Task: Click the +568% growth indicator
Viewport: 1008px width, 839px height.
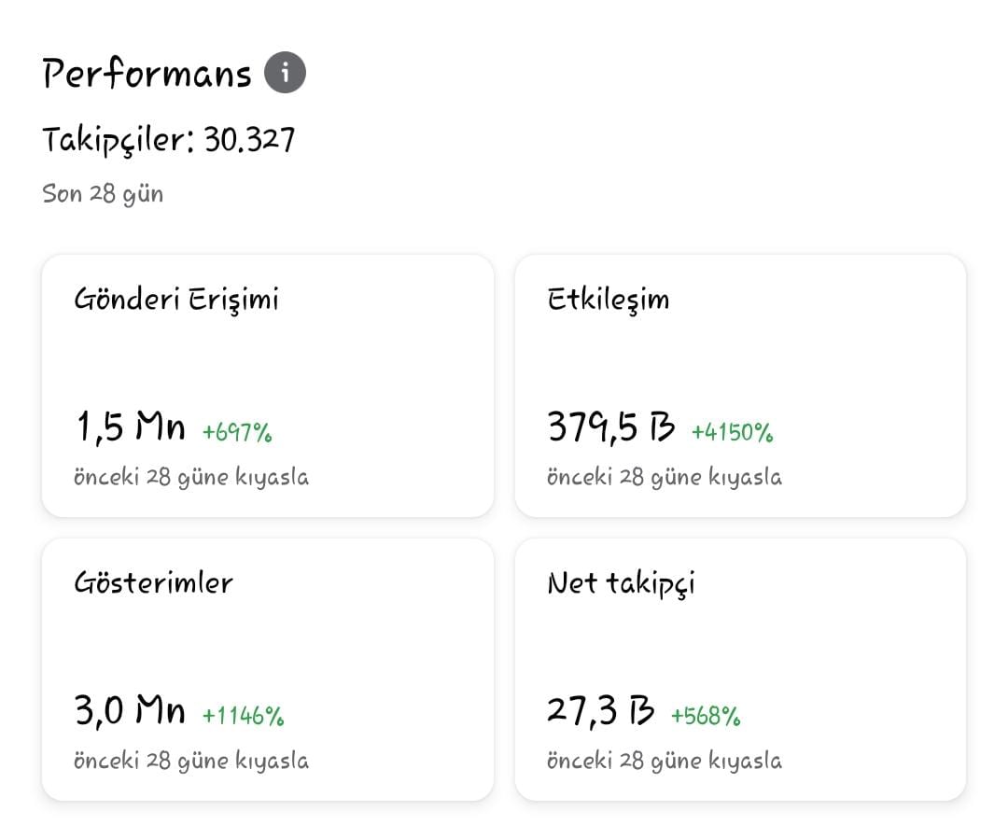Action: click(x=706, y=716)
